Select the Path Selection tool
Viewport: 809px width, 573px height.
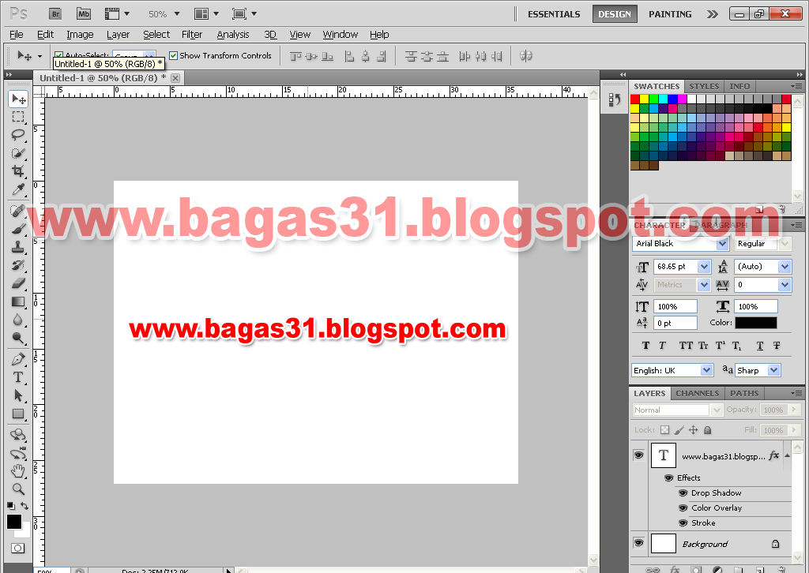click(x=19, y=395)
